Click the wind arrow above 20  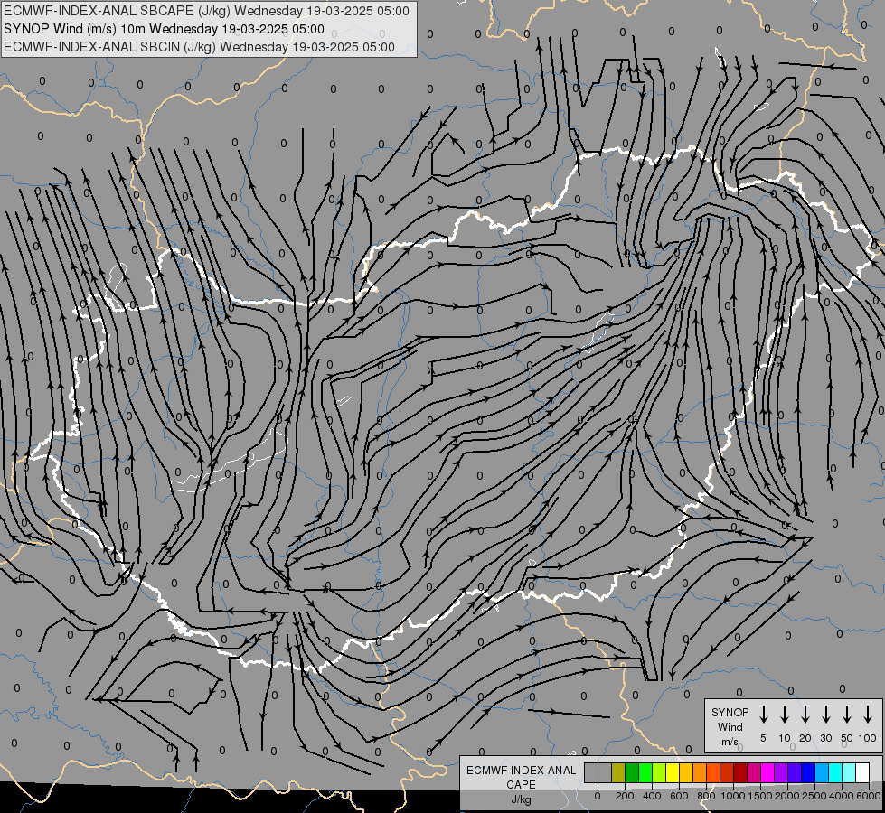coord(805,715)
